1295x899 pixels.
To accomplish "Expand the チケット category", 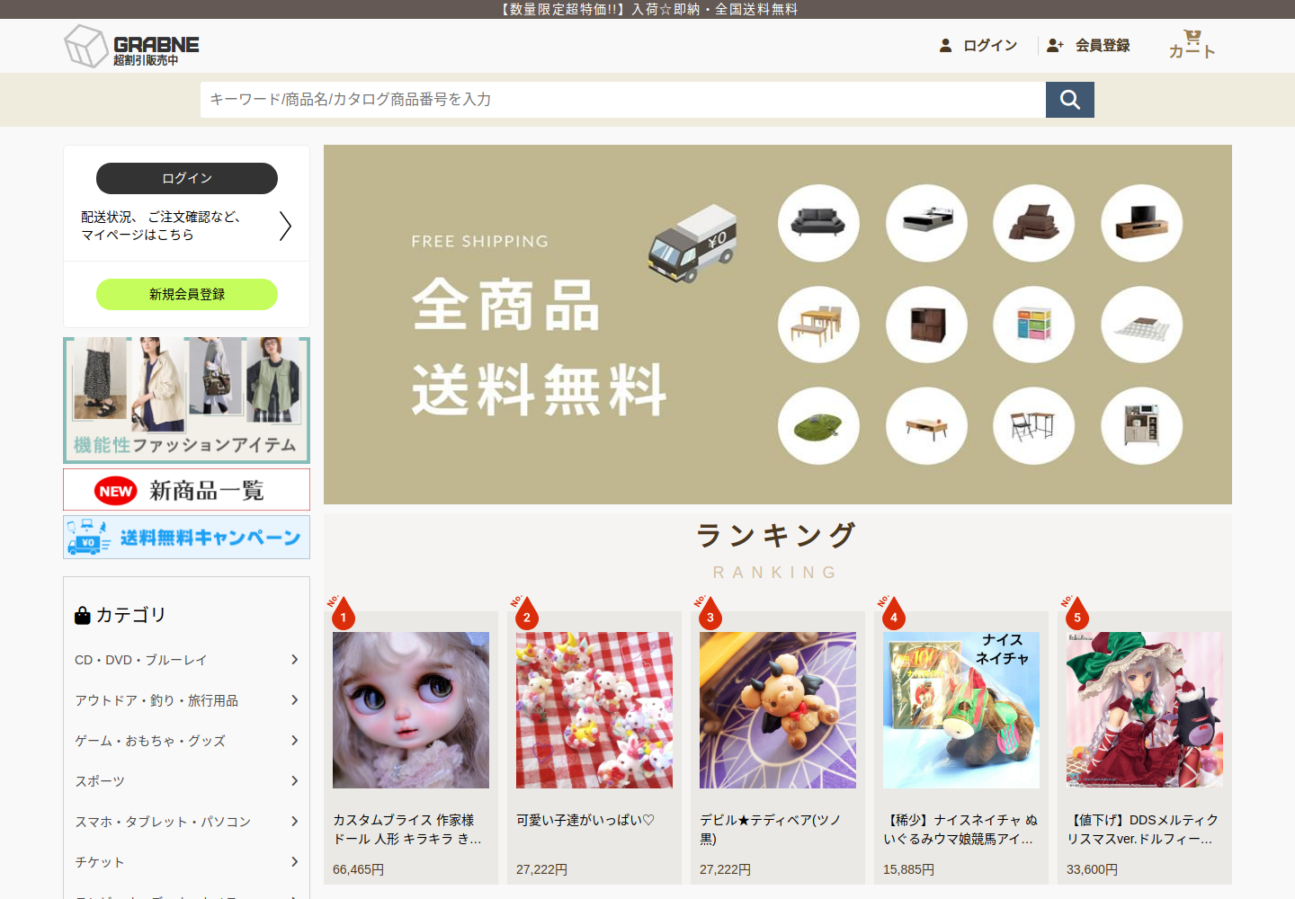I will click(187, 862).
